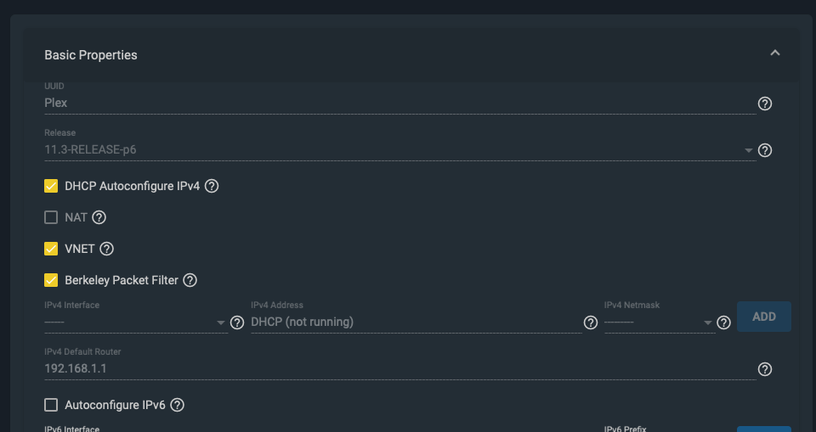Tick the Autoconfigure IPv6 checkbox
This screenshot has height=432, width=816.
click(x=51, y=405)
